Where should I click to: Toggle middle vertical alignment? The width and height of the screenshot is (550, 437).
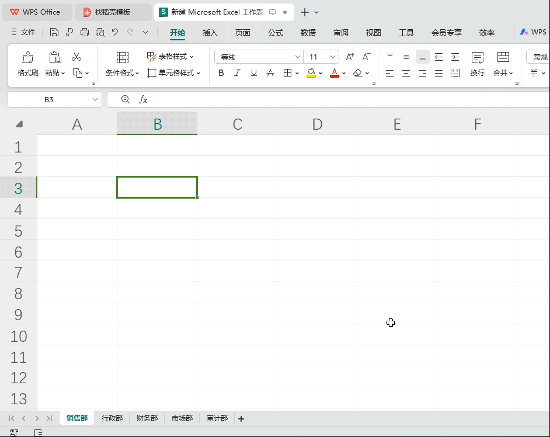tap(406, 57)
